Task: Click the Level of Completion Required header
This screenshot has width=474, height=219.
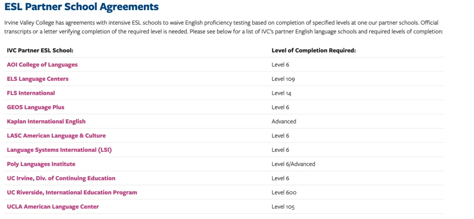Action: pyautogui.click(x=313, y=50)
